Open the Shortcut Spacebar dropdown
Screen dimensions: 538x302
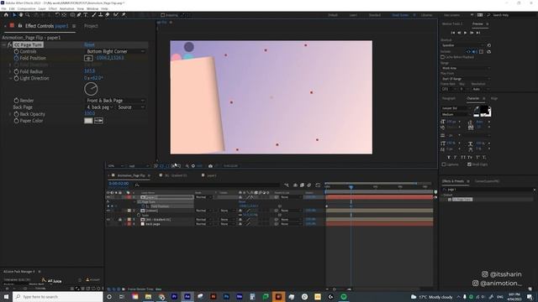(x=463, y=45)
